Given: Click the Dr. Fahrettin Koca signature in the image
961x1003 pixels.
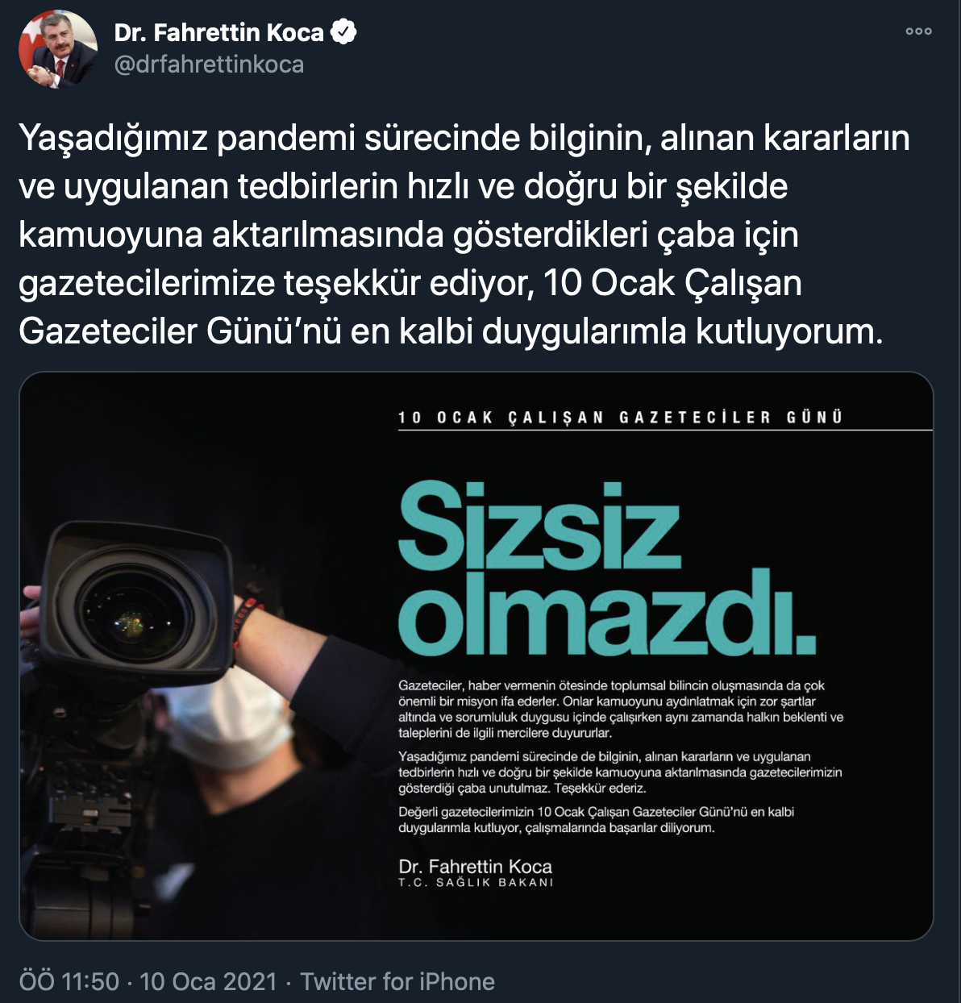Looking at the screenshot, I should pyautogui.click(x=475, y=867).
